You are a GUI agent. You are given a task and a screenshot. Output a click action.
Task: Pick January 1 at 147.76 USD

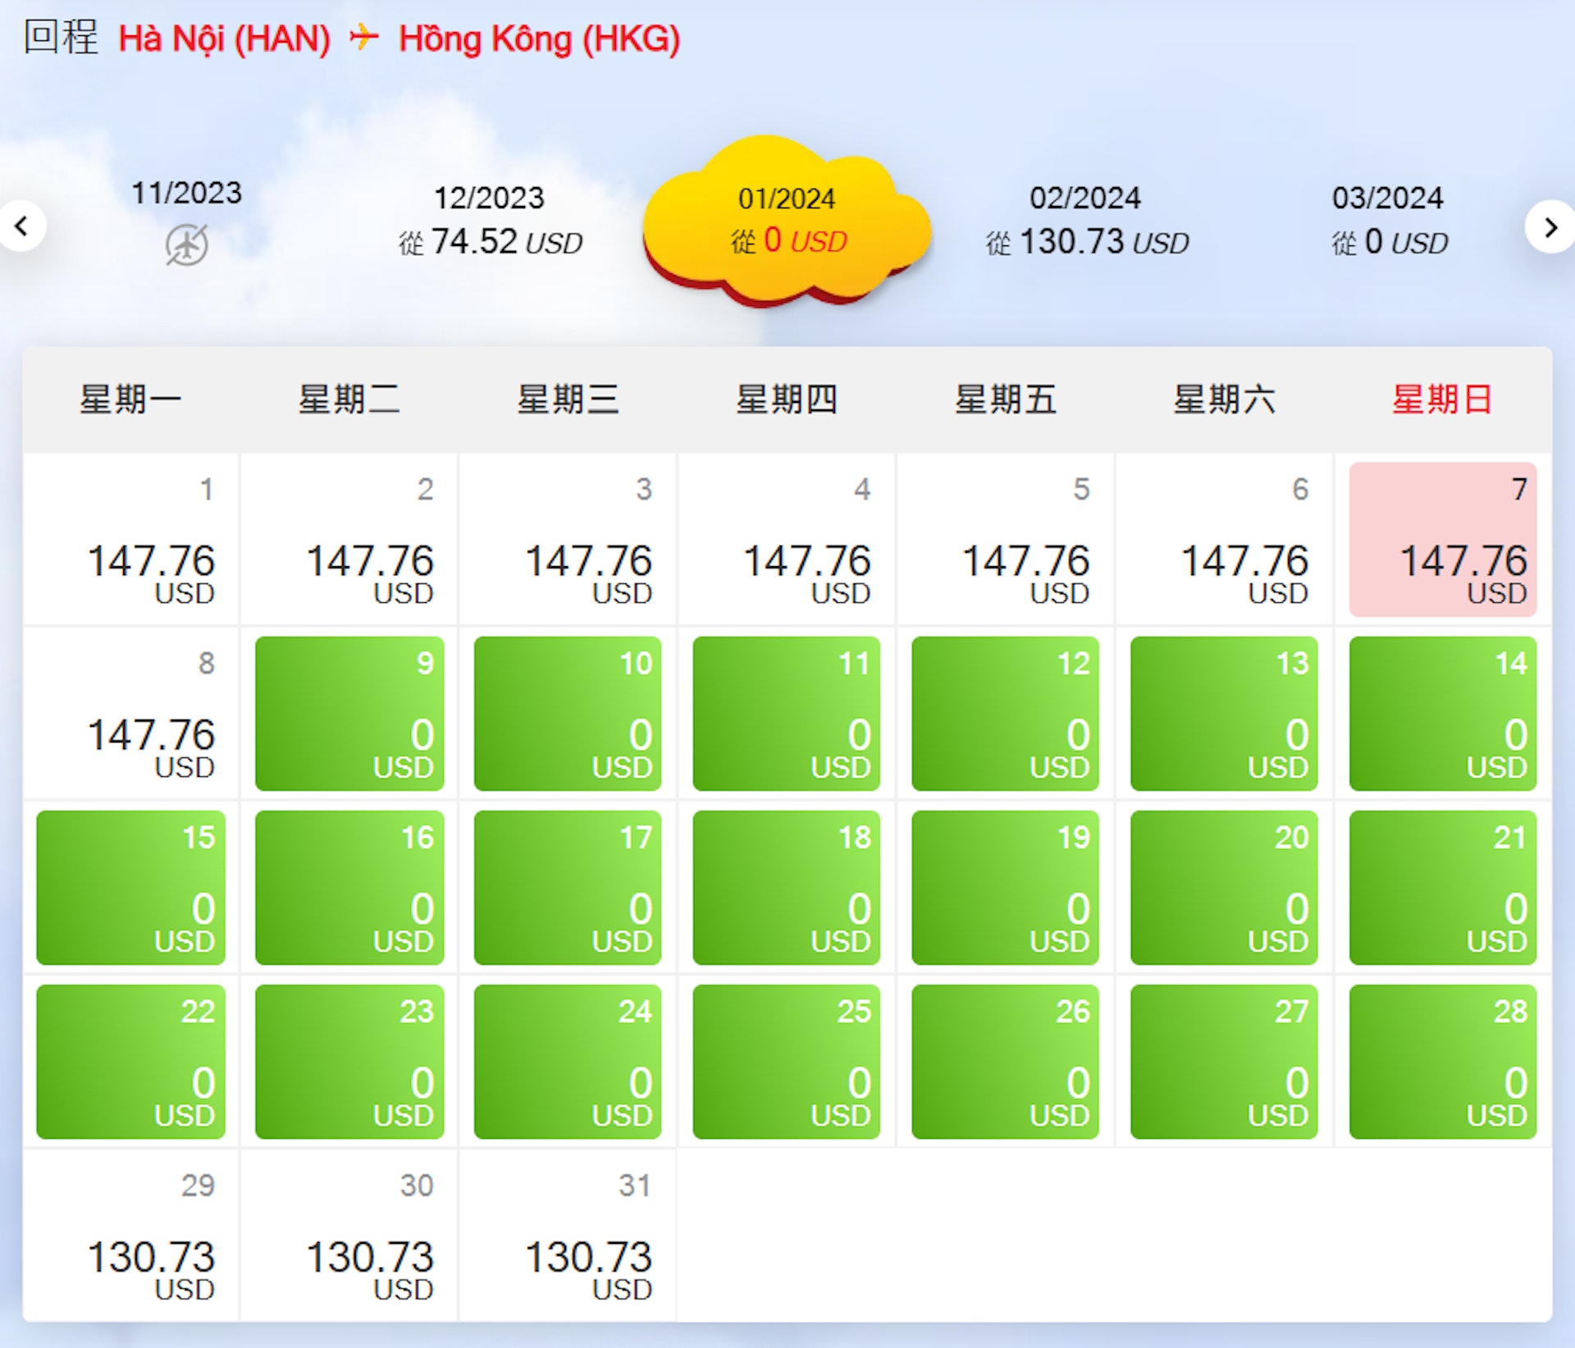click(131, 539)
